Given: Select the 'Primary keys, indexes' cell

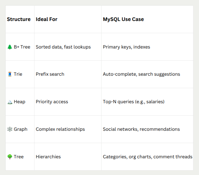Looking at the screenshot, I should [127, 47].
